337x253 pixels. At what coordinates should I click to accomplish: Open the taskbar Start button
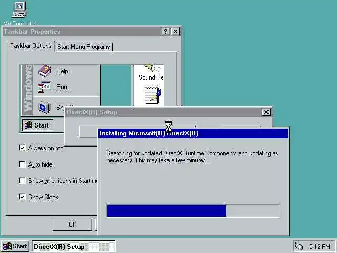coord(15,246)
